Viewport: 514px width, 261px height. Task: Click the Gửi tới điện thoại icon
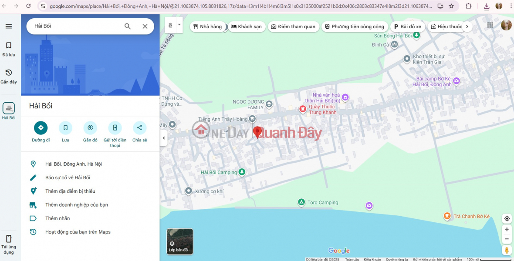[x=115, y=128]
